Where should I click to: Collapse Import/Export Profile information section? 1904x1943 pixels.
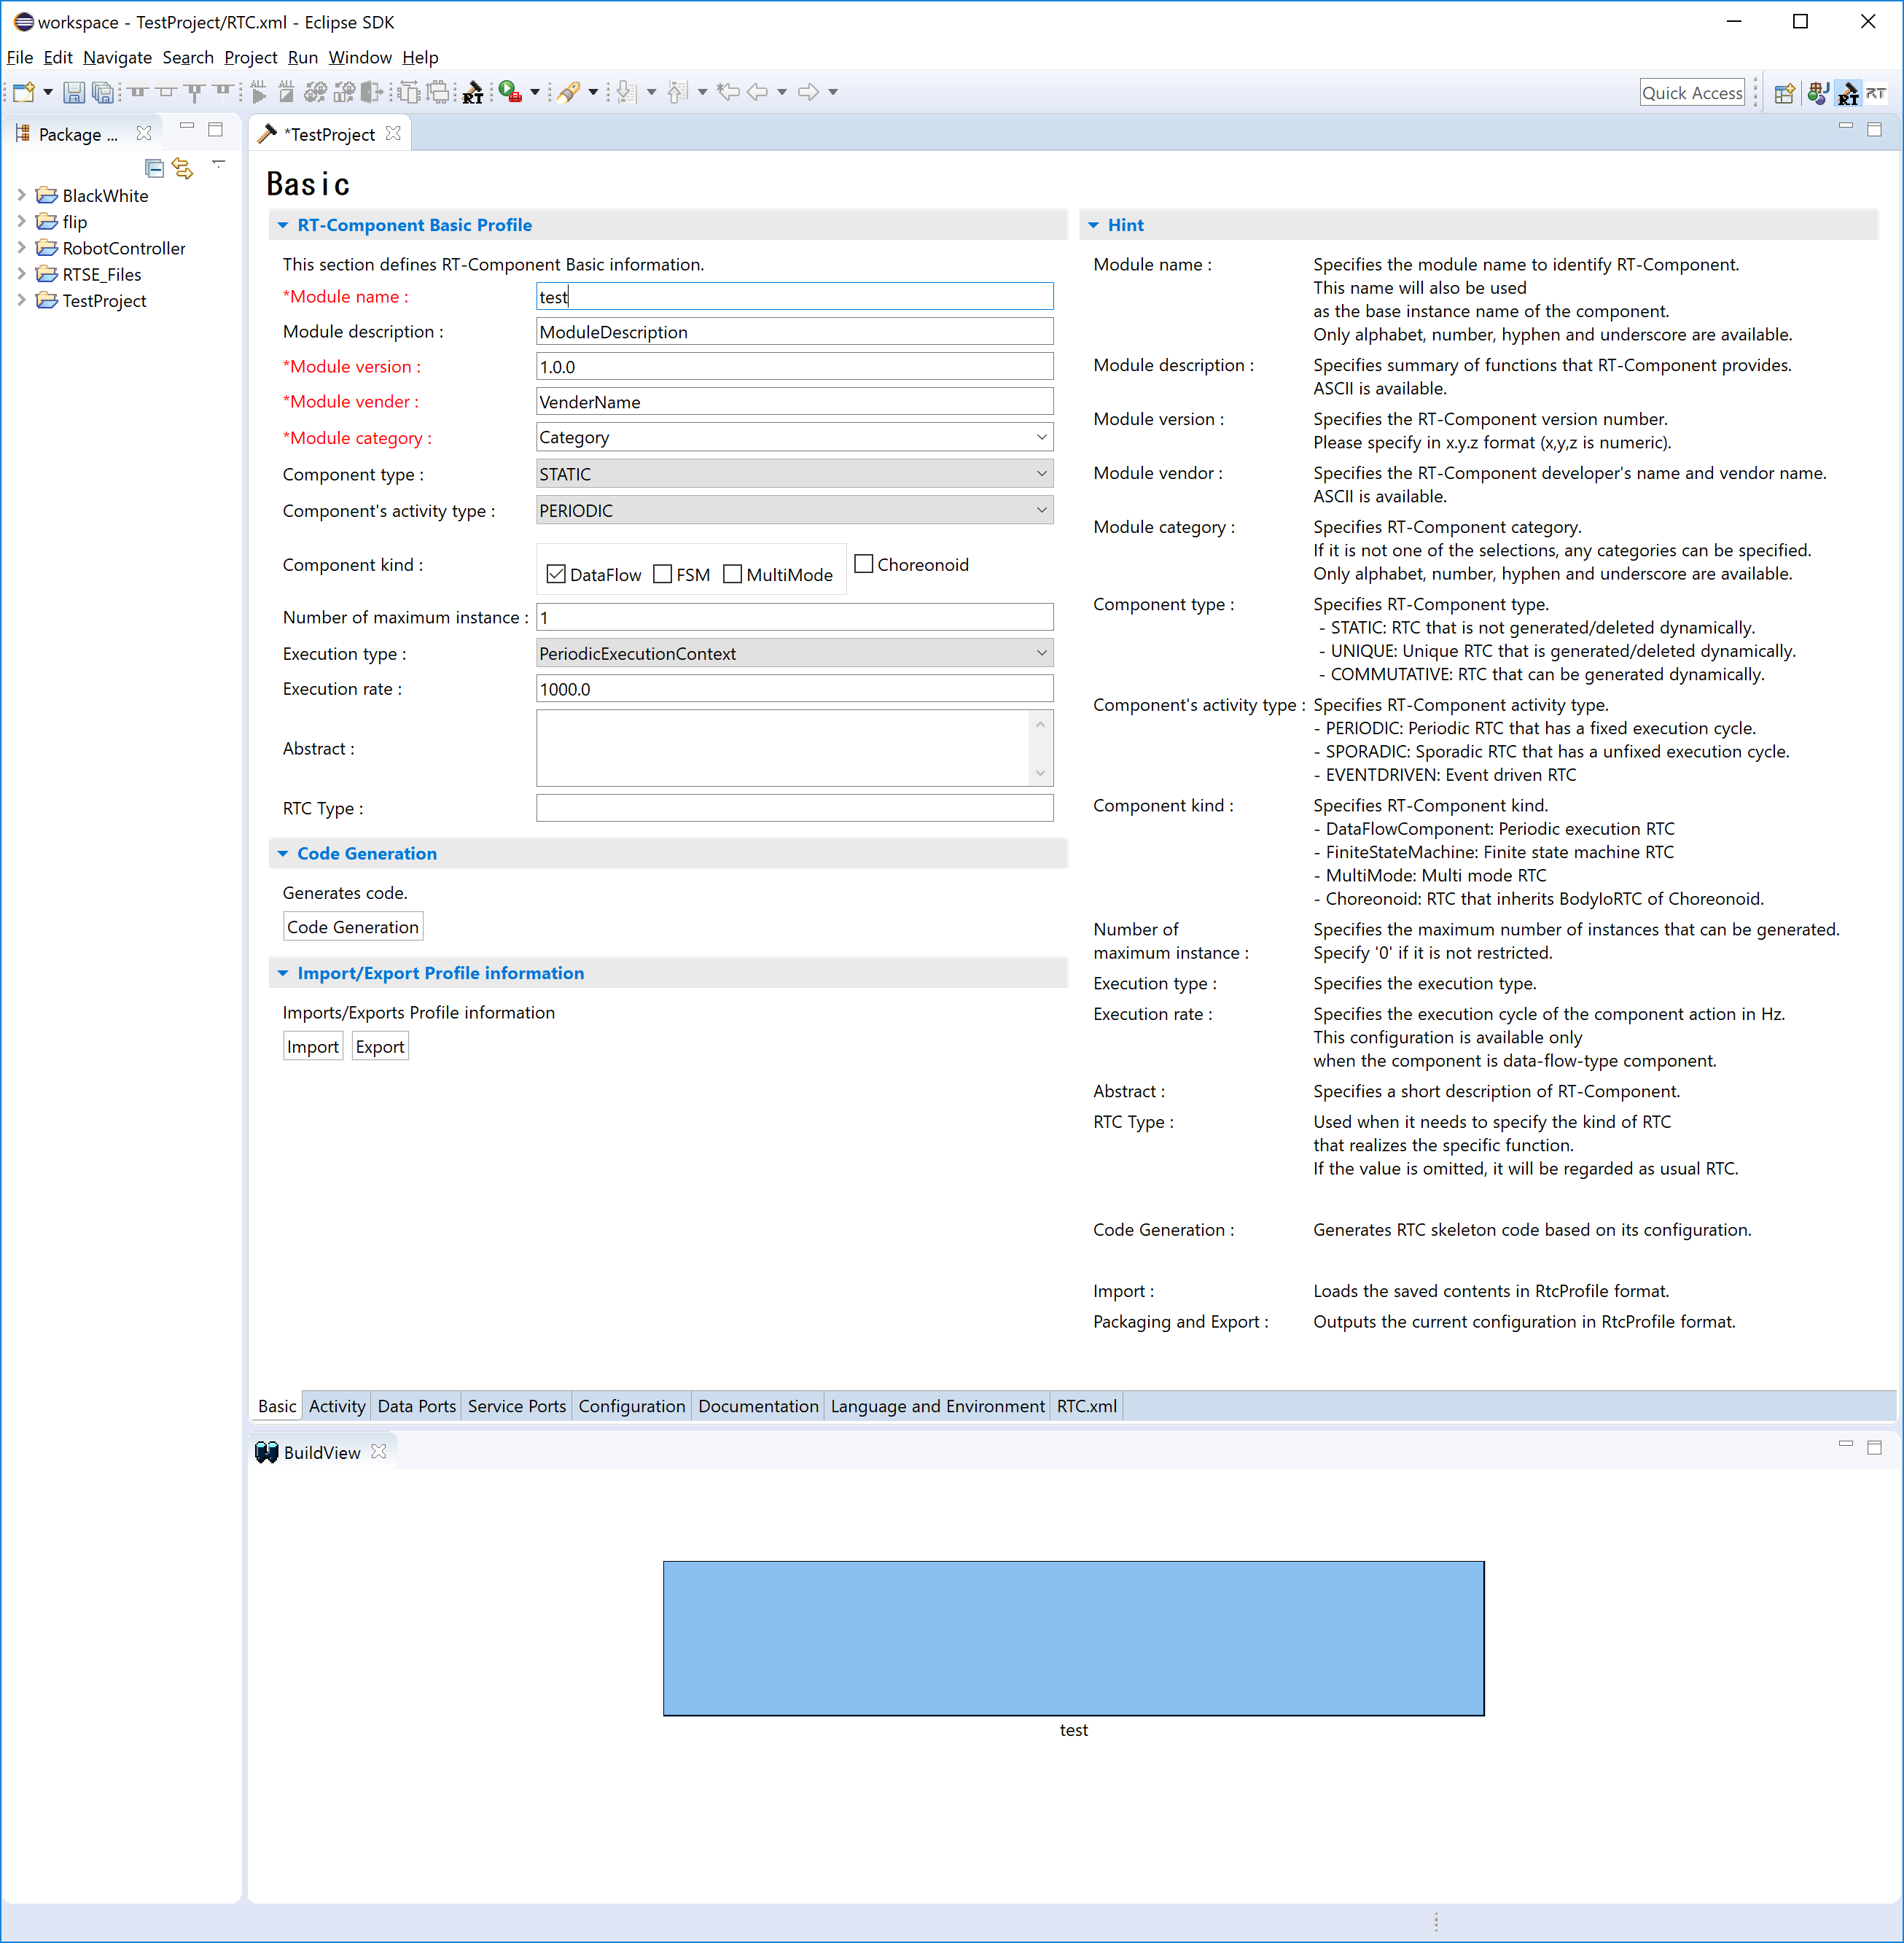coord(283,974)
